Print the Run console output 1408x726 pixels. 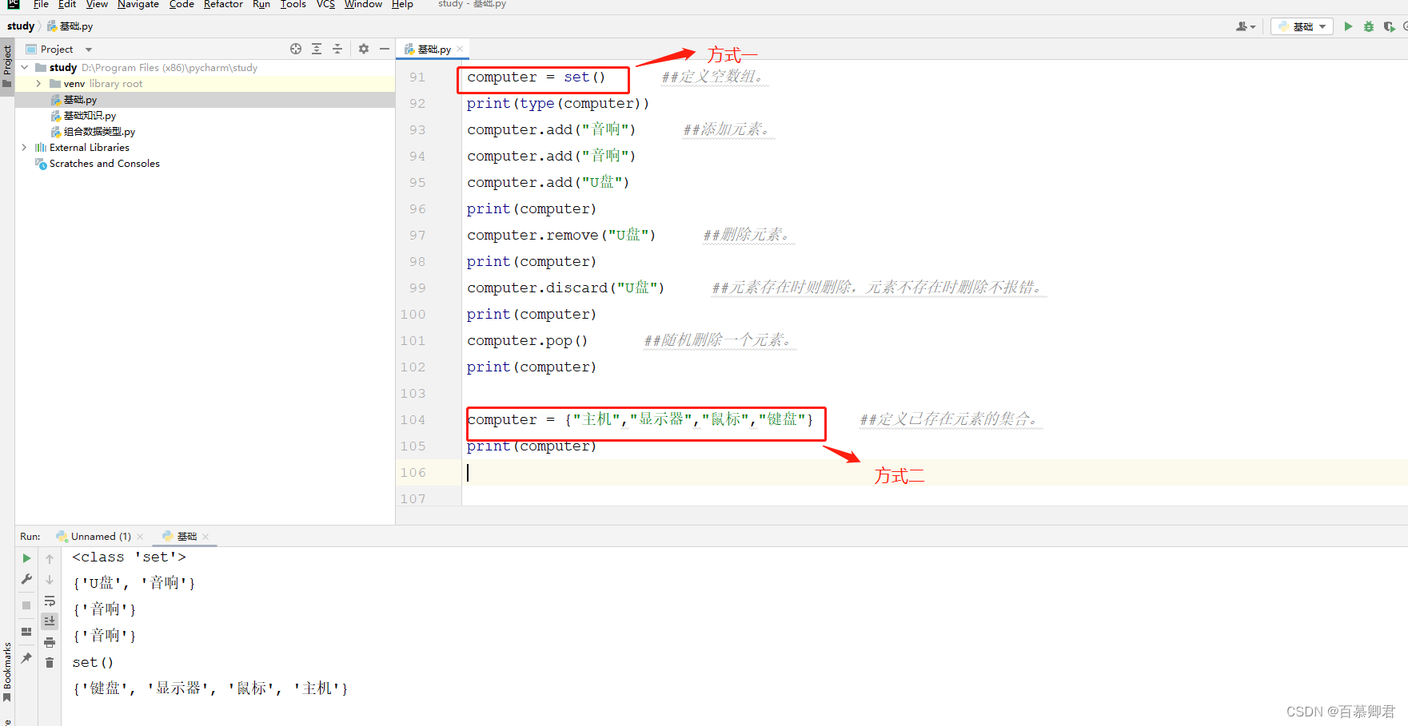(x=50, y=642)
